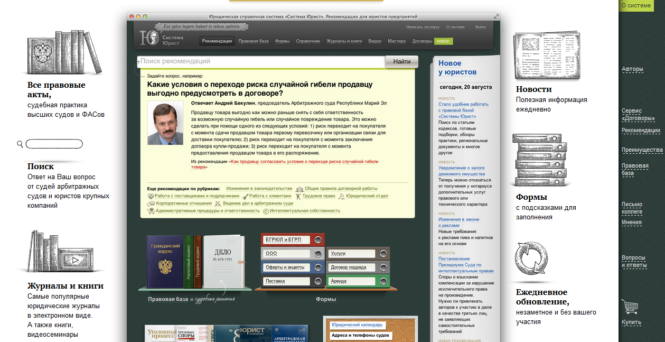Click Андрей Бакулин's portrait photo
Image resolution: width=665 pixels, height=342 pixels.
[x=165, y=124]
